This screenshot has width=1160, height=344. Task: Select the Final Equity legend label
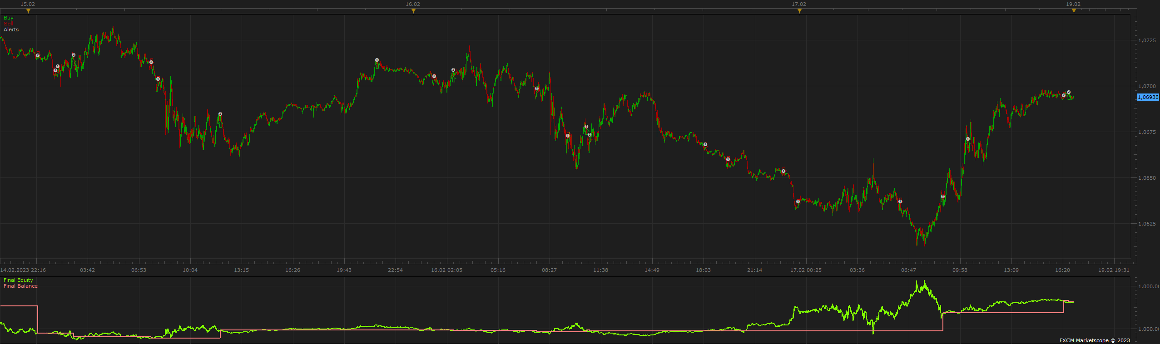pyautogui.click(x=19, y=280)
